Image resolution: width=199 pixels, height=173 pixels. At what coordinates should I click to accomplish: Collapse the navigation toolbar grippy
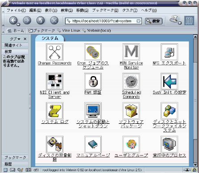[x=4, y=20]
